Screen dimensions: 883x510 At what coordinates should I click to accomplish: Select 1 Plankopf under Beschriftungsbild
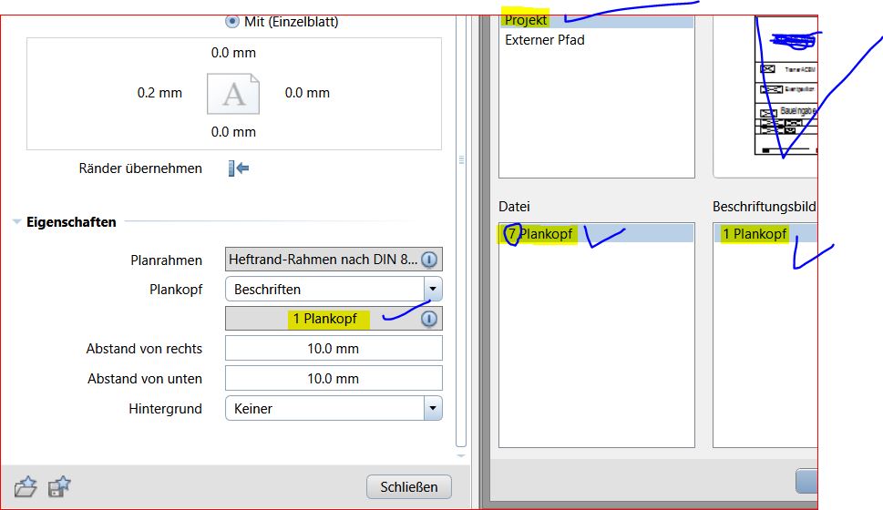pos(755,234)
